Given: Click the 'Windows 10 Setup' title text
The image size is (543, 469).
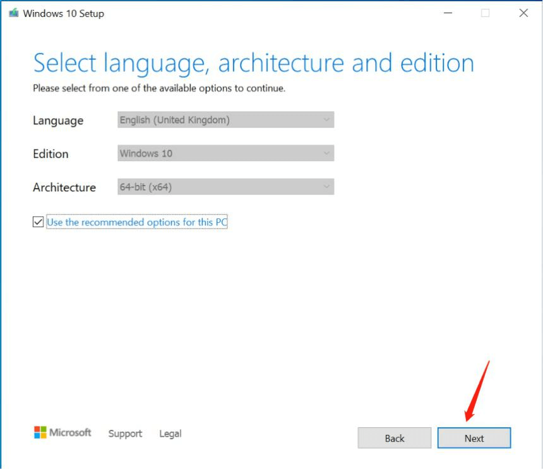Looking at the screenshot, I should click(x=63, y=13).
